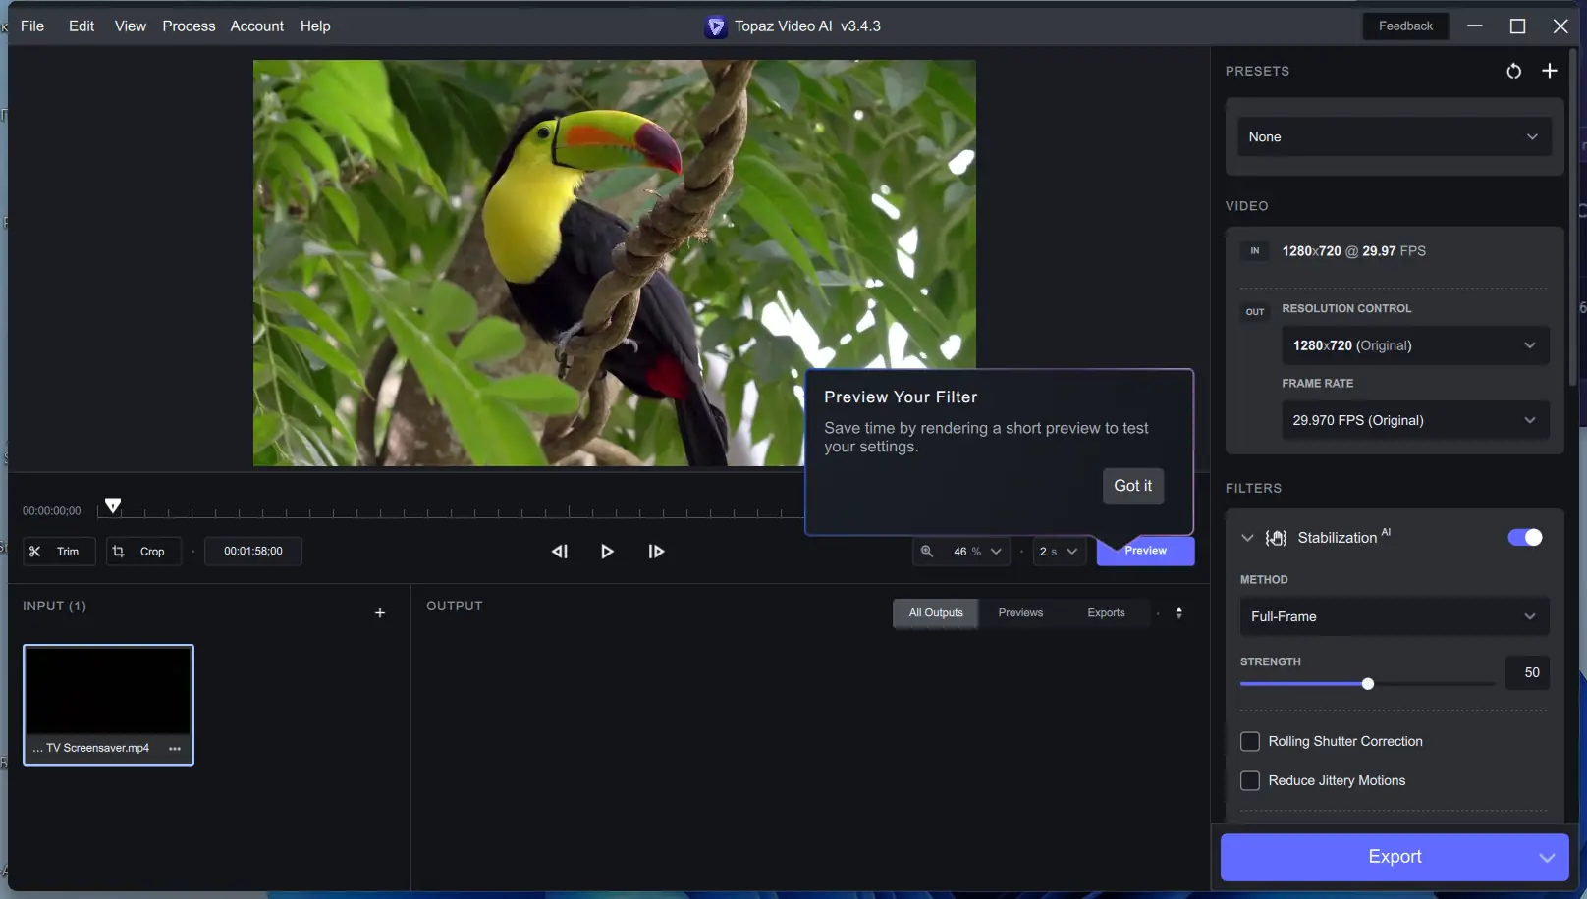Image resolution: width=1587 pixels, height=899 pixels.
Task: Step back one frame
Action: [560, 552]
